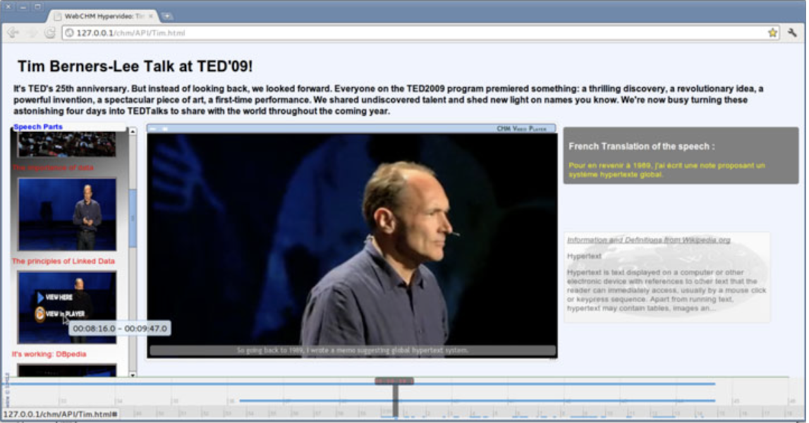Click the video subtitle caption bar

point(353,350)
